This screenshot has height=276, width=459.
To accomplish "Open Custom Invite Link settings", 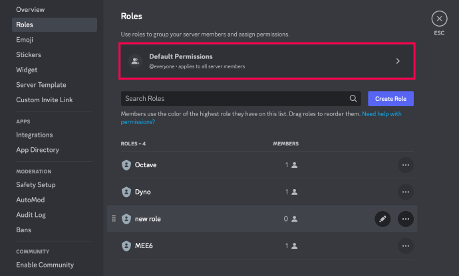I will click(44, 100).
